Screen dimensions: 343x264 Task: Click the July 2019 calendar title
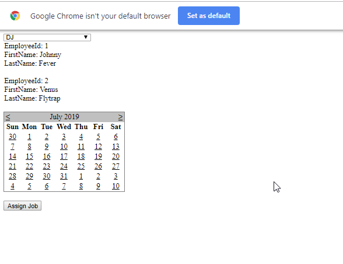pyautogui.click(x=64, y=117)
